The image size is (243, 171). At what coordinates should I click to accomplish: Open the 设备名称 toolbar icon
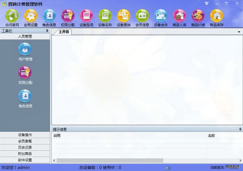click(x=105, y=16)
